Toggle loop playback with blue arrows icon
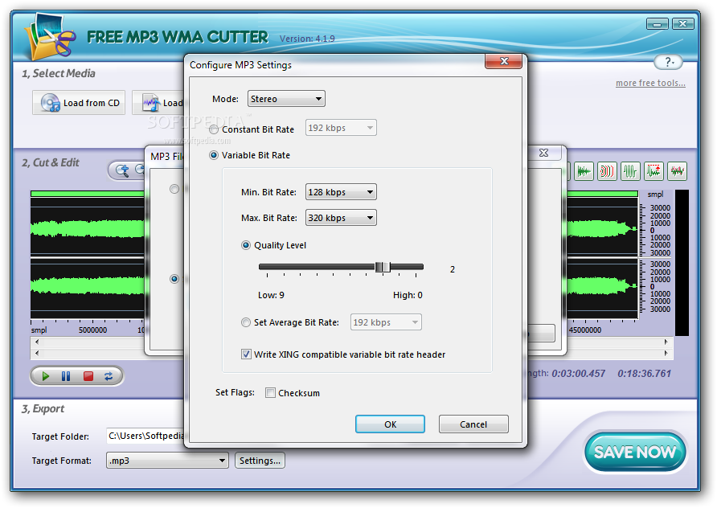Viewport: 717px width, 508px height. pos(109,376)
